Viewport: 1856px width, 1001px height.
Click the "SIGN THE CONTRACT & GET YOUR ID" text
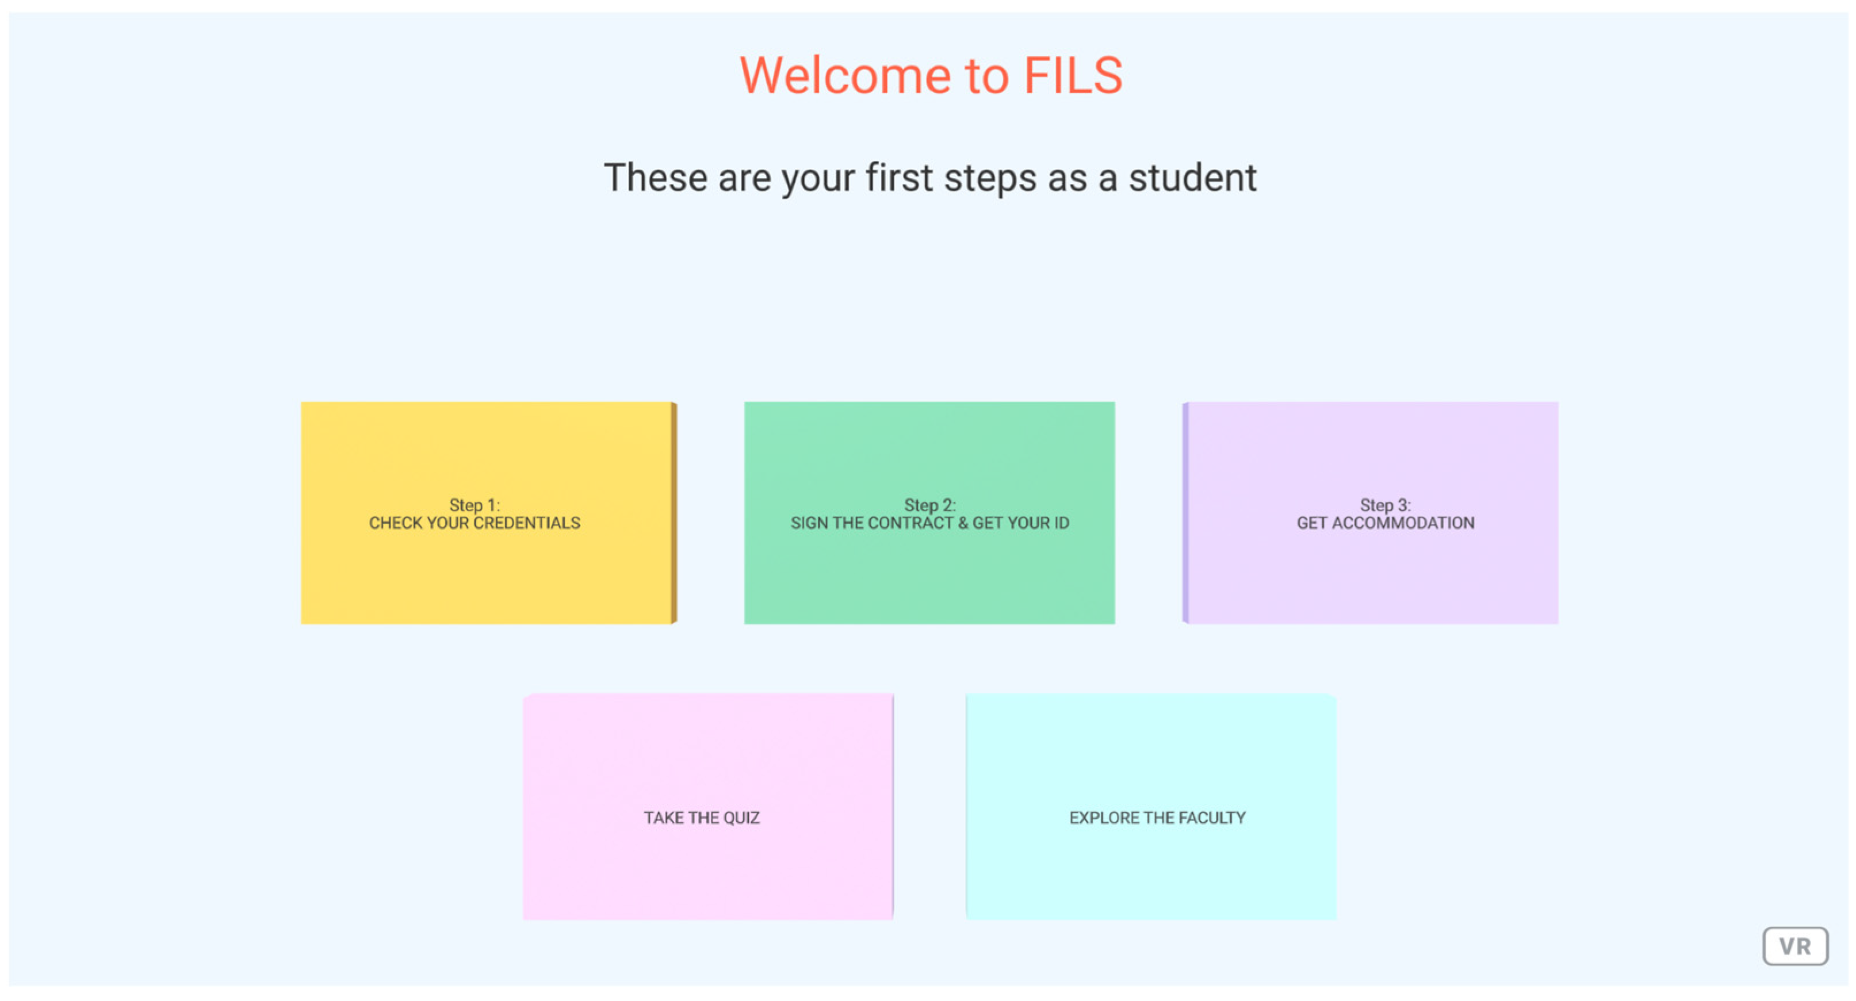pyautogui.click(x=929, y=524)
